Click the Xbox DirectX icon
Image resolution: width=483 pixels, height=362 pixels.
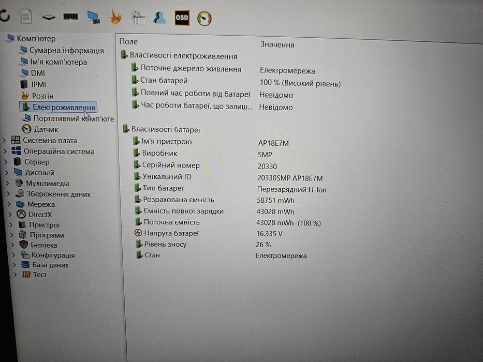click(x=21, y=214)
